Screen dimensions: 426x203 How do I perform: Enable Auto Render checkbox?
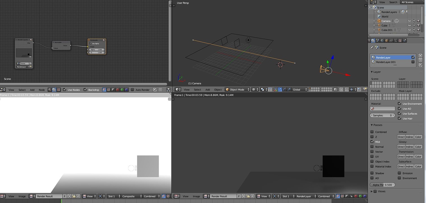tap(132, 90)
